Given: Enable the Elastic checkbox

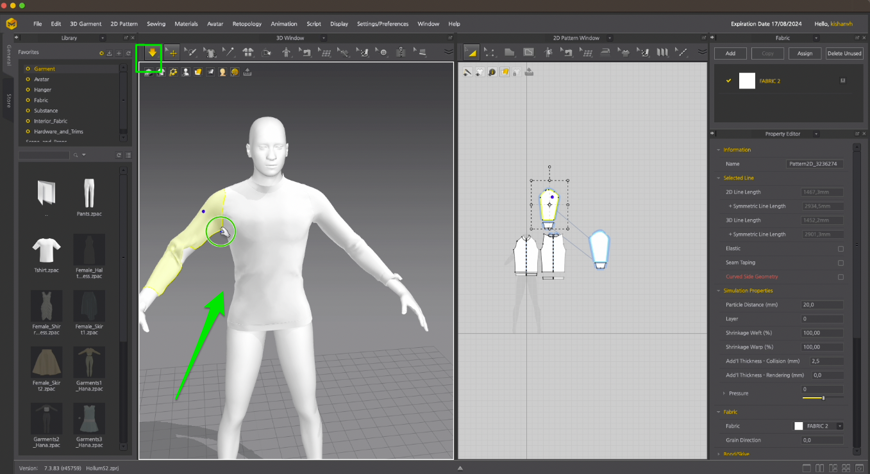Looking at the screenshot, I should (x=841, y=249).
